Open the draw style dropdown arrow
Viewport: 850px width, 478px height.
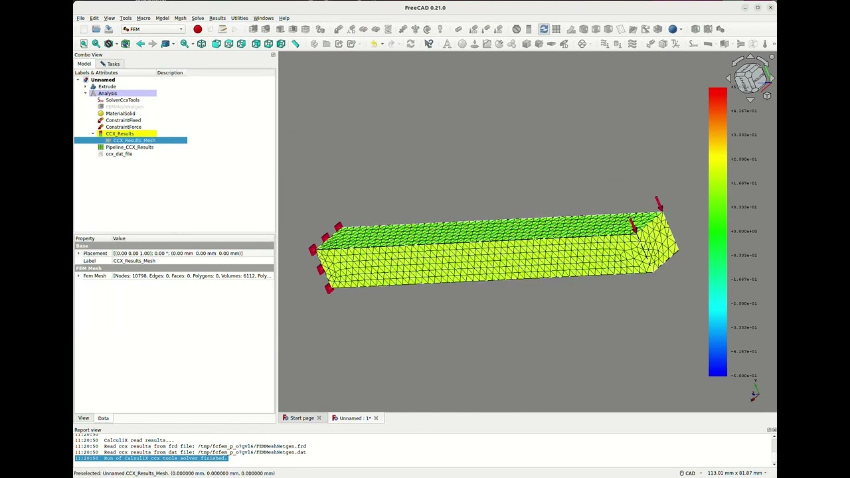(x=116, y=44)
